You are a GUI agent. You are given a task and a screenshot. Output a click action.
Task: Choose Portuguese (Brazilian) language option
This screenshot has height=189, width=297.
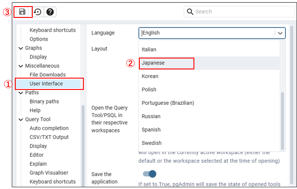pos(168,103)
